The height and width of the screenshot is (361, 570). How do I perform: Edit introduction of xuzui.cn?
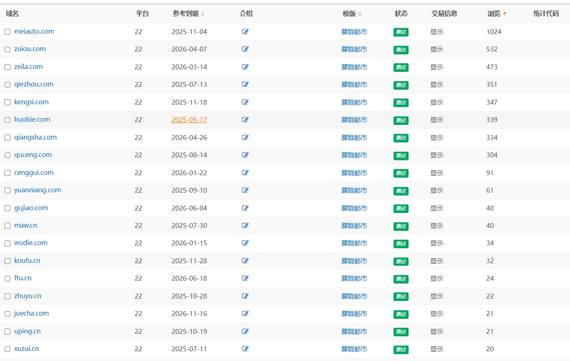tap(245, 349)
